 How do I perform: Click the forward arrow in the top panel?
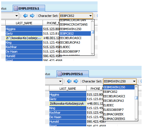[x=32, y=16]
